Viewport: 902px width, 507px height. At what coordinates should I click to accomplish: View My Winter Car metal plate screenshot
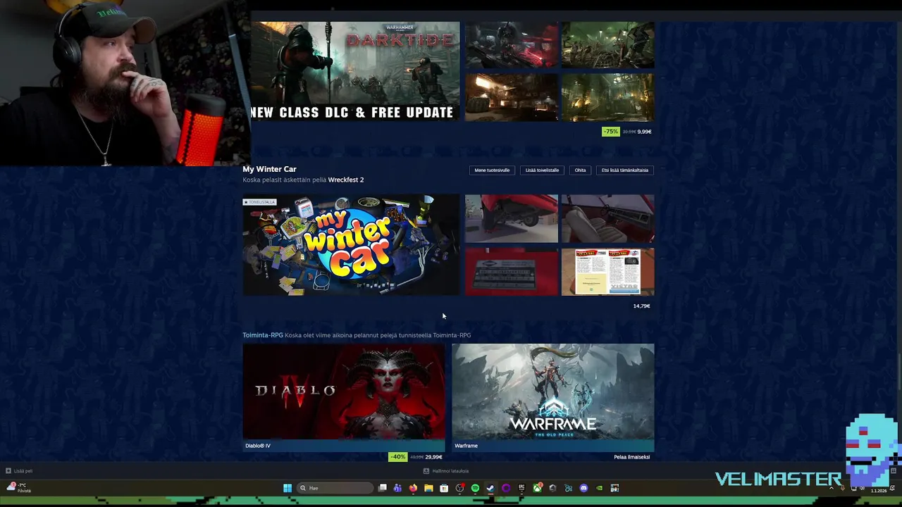pos(511,272)
